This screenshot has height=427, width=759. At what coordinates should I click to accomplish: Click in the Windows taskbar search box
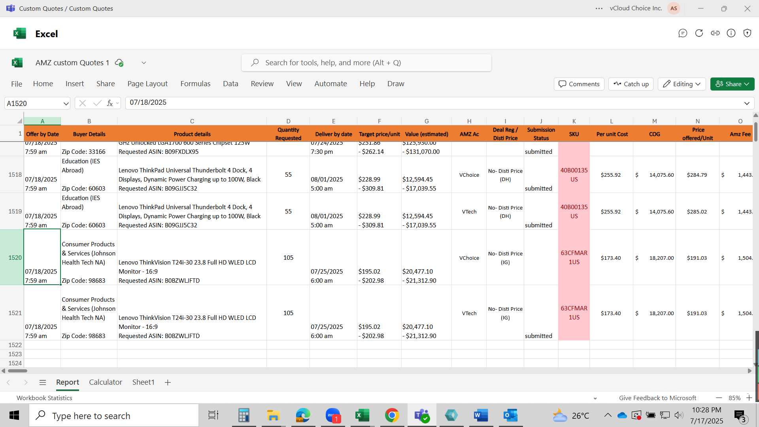pos(114,416)
